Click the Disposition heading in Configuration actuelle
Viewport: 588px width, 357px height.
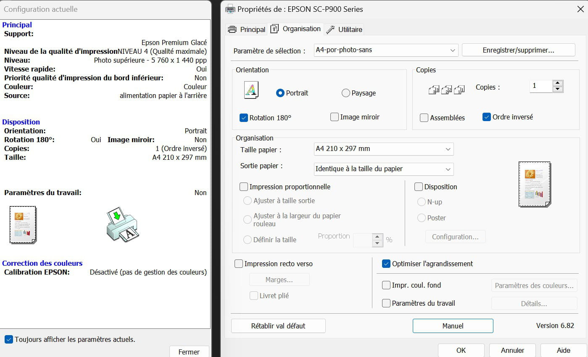(x=21, y=122)
